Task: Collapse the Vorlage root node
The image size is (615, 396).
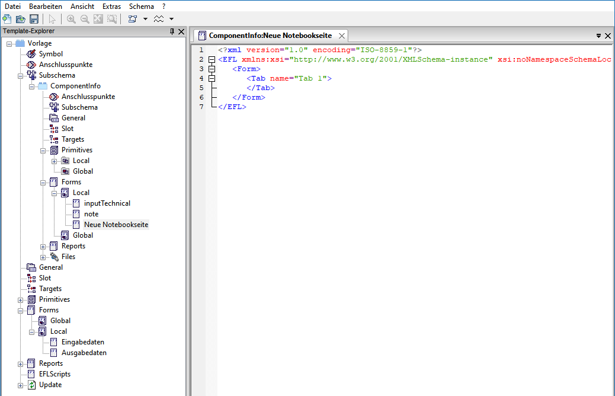Action: tap(9, 44)
